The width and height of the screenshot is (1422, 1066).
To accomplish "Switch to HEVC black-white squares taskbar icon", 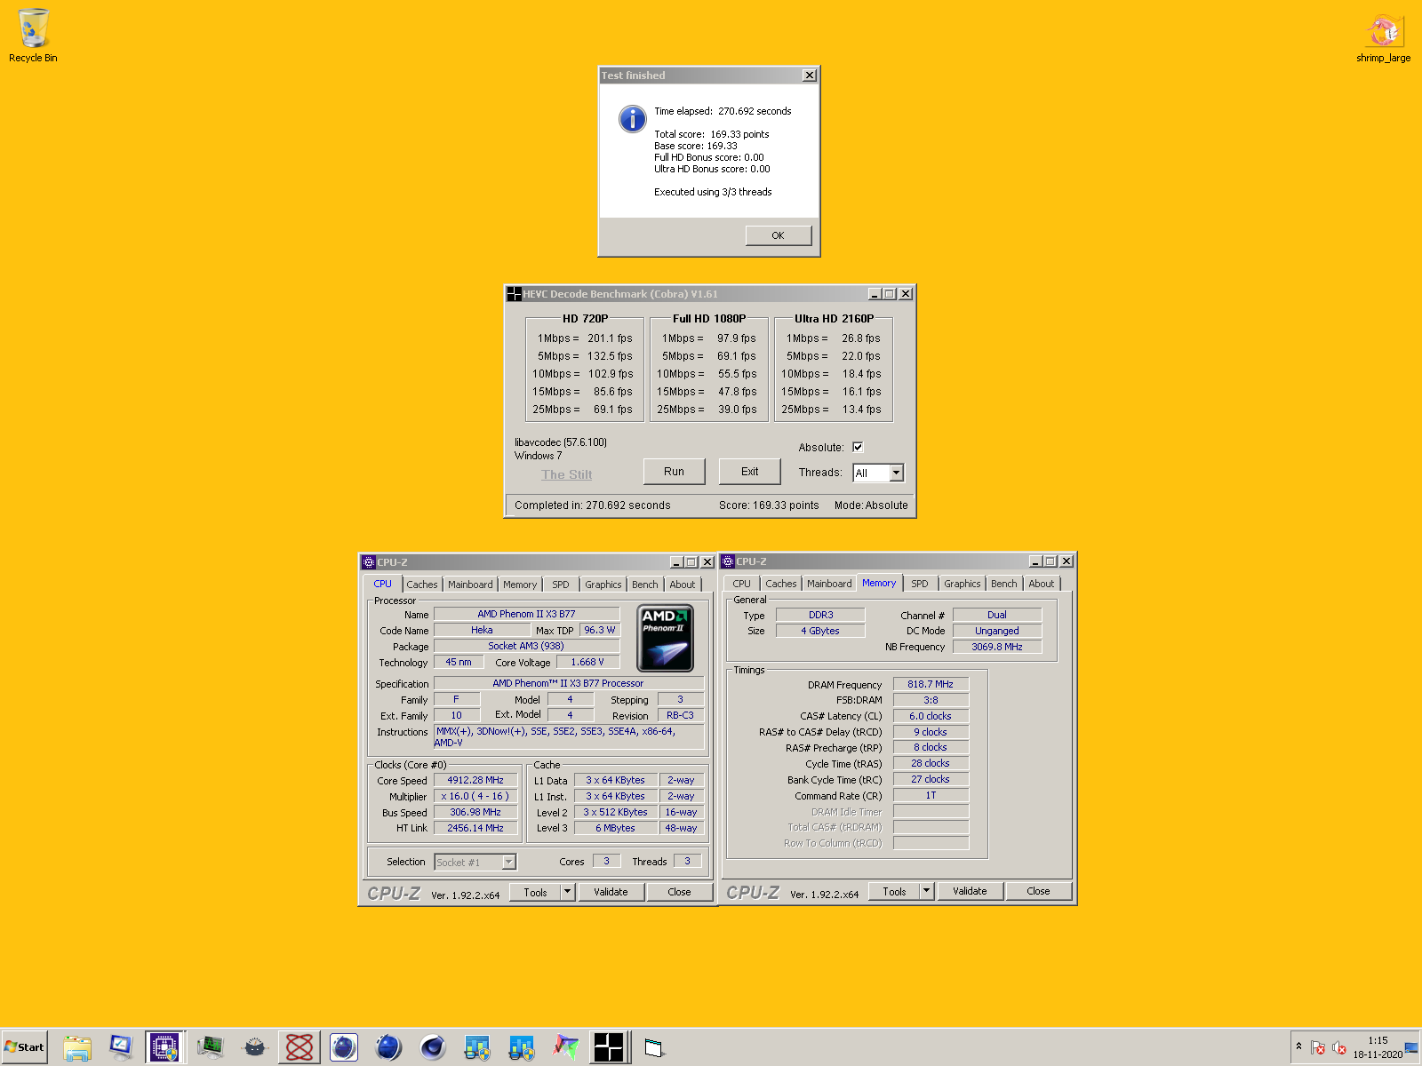I will [x=609, y=1047].
